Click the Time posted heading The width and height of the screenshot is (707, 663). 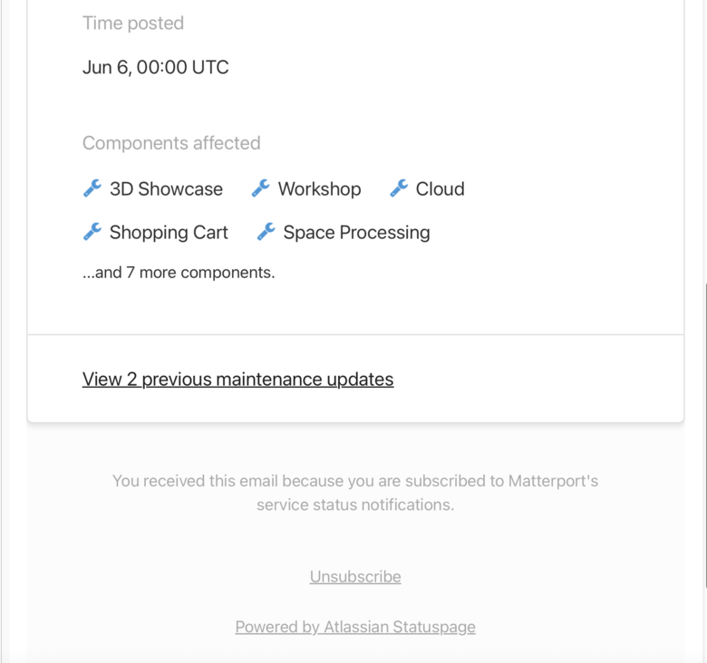pos(133,23)
